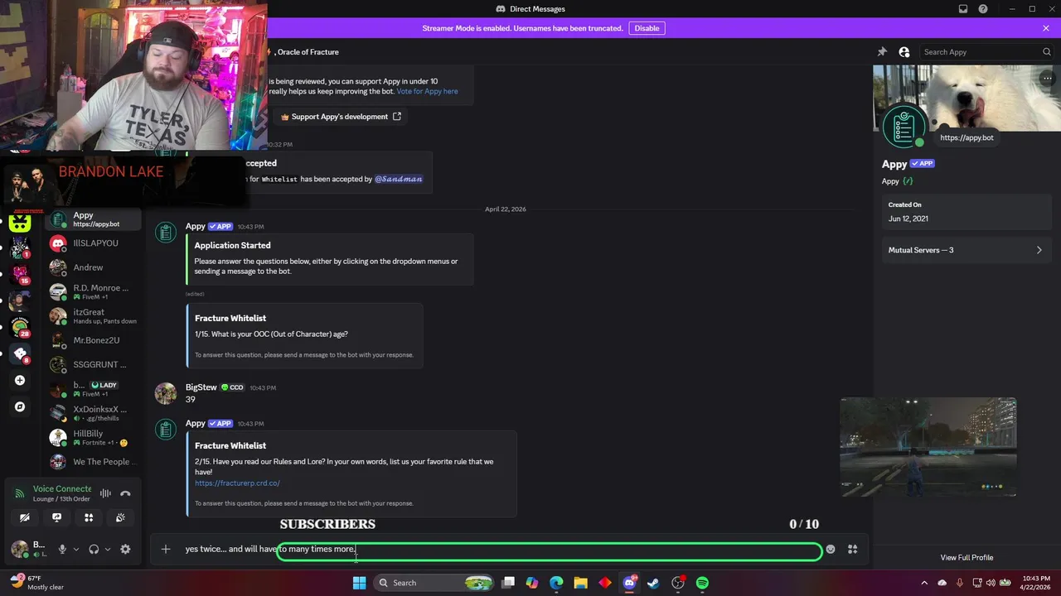Image resolution: width=1061 pixels, height=596 pixels.
Task: Add a server with plus icon
Action: coord(20,381)
